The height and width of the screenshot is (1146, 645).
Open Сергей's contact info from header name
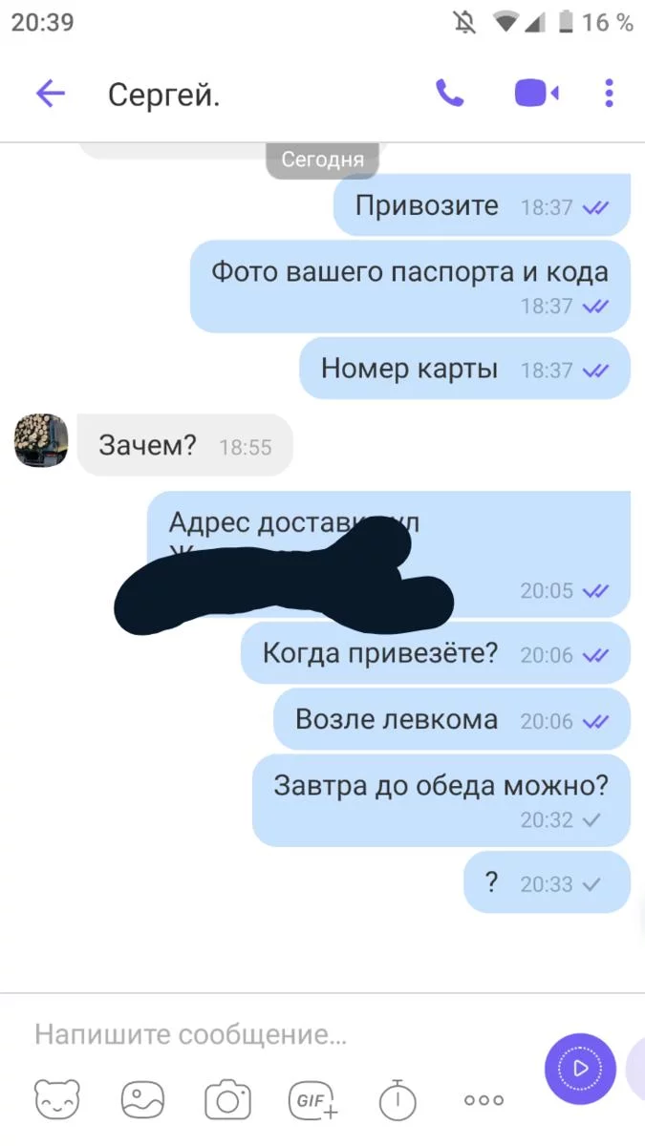164,95
